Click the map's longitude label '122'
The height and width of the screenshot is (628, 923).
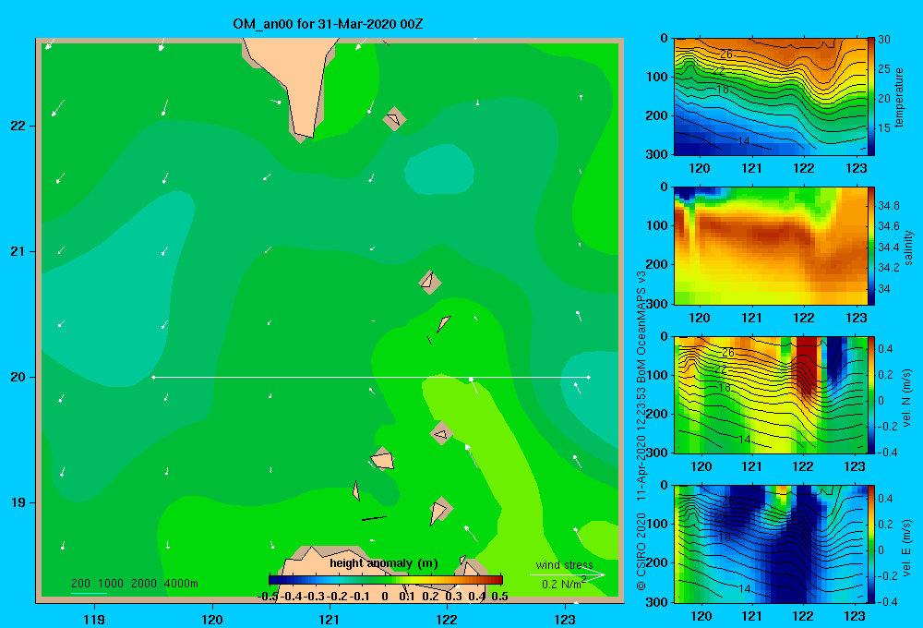pos(447,619)
